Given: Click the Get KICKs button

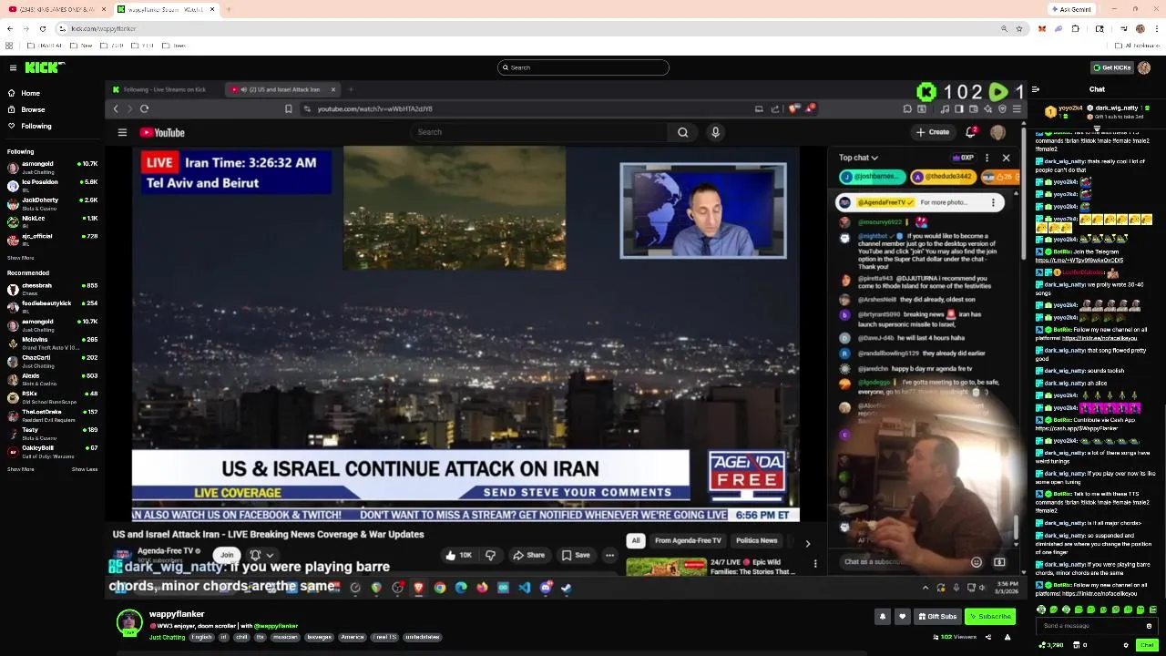Looking at the screenshot, I should 1112,67.
